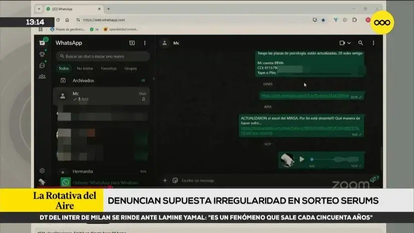Screen dimensions: 414x233
Task: Click the attach plus icon
Action: tap(165, 180)
